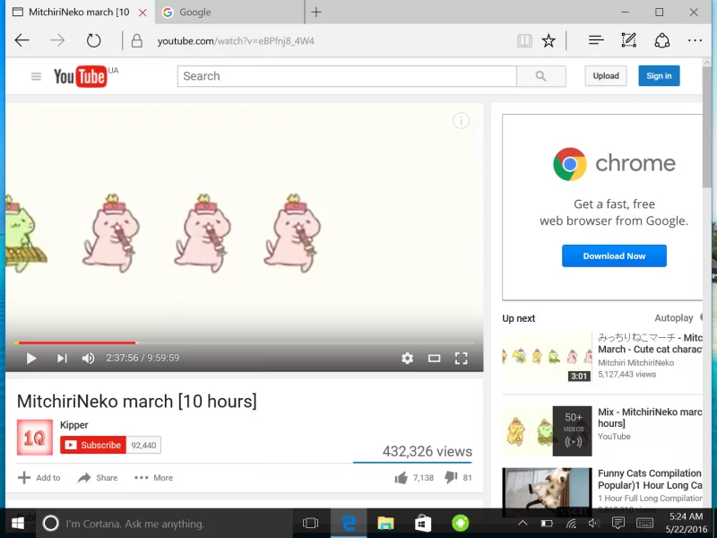This screenshot has height=538, width=717.
Task: Open the Edge Hub panel
Action: (596, 40)
